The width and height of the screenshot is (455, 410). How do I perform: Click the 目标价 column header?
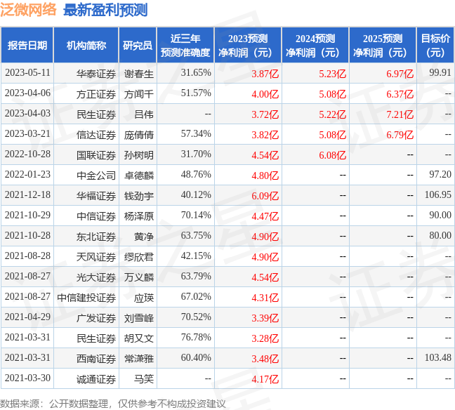click(x=435, y=45)
